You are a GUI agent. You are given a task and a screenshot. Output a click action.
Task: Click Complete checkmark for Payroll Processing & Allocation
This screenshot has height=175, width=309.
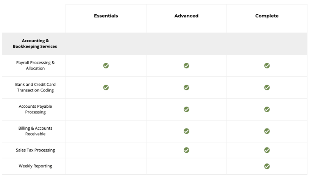267,66
